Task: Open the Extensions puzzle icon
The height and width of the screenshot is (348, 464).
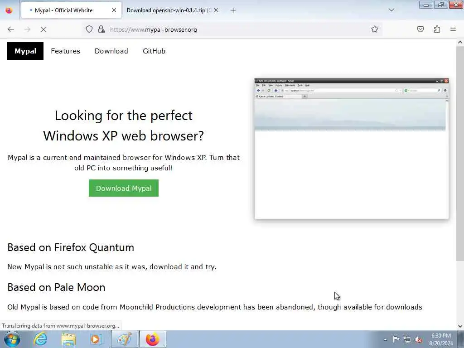Action: 437,29
